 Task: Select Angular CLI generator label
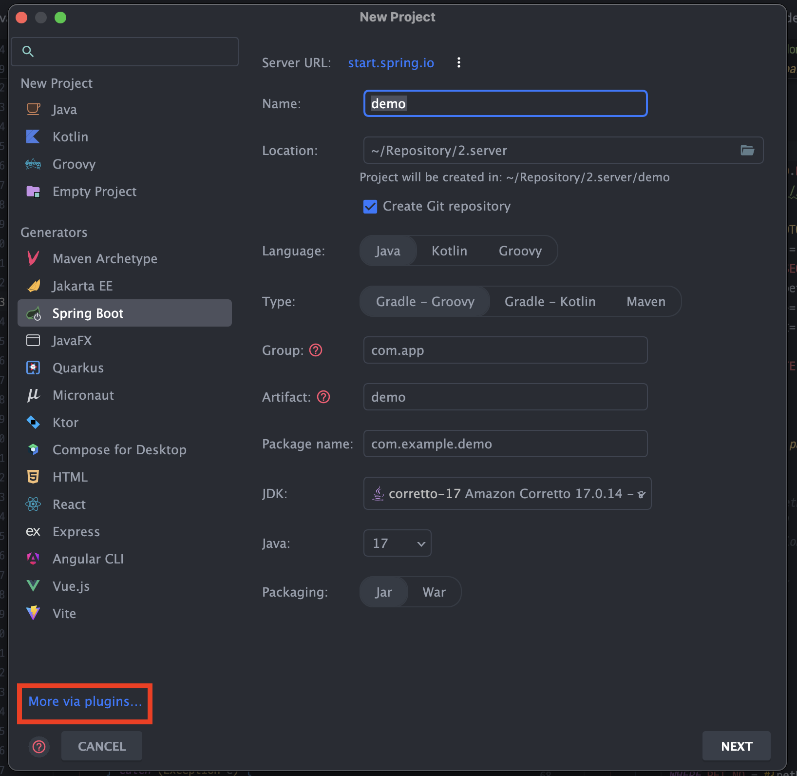(88, 559)
